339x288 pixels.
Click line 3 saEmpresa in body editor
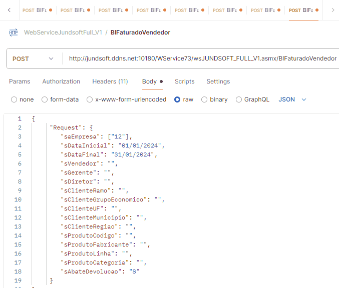[x=95, y=136]
